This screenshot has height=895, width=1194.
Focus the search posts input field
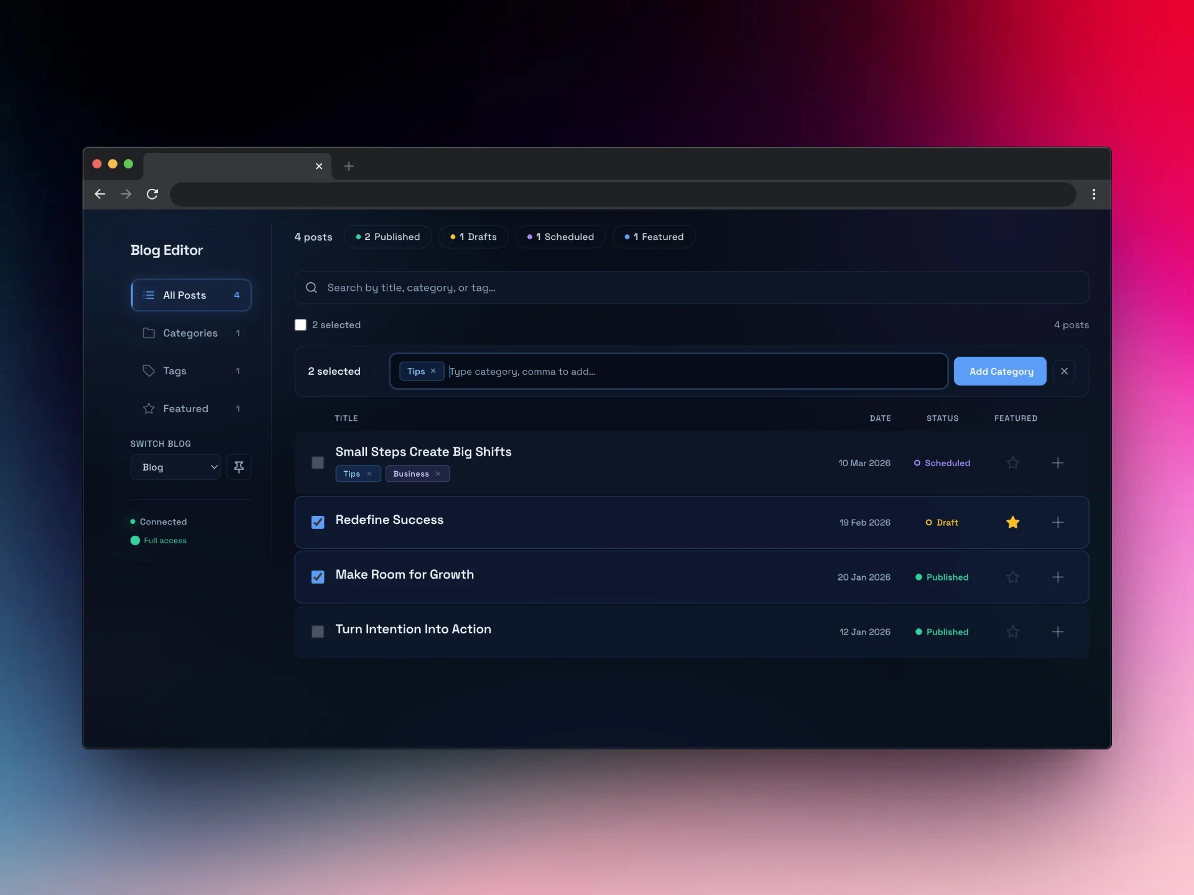click(690, 288)
